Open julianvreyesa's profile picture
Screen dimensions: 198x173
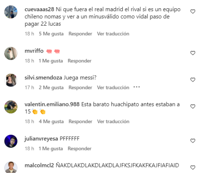point(11,141)
